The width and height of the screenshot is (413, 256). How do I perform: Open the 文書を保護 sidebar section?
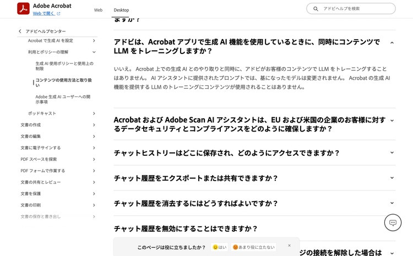[x=30, y=194]
